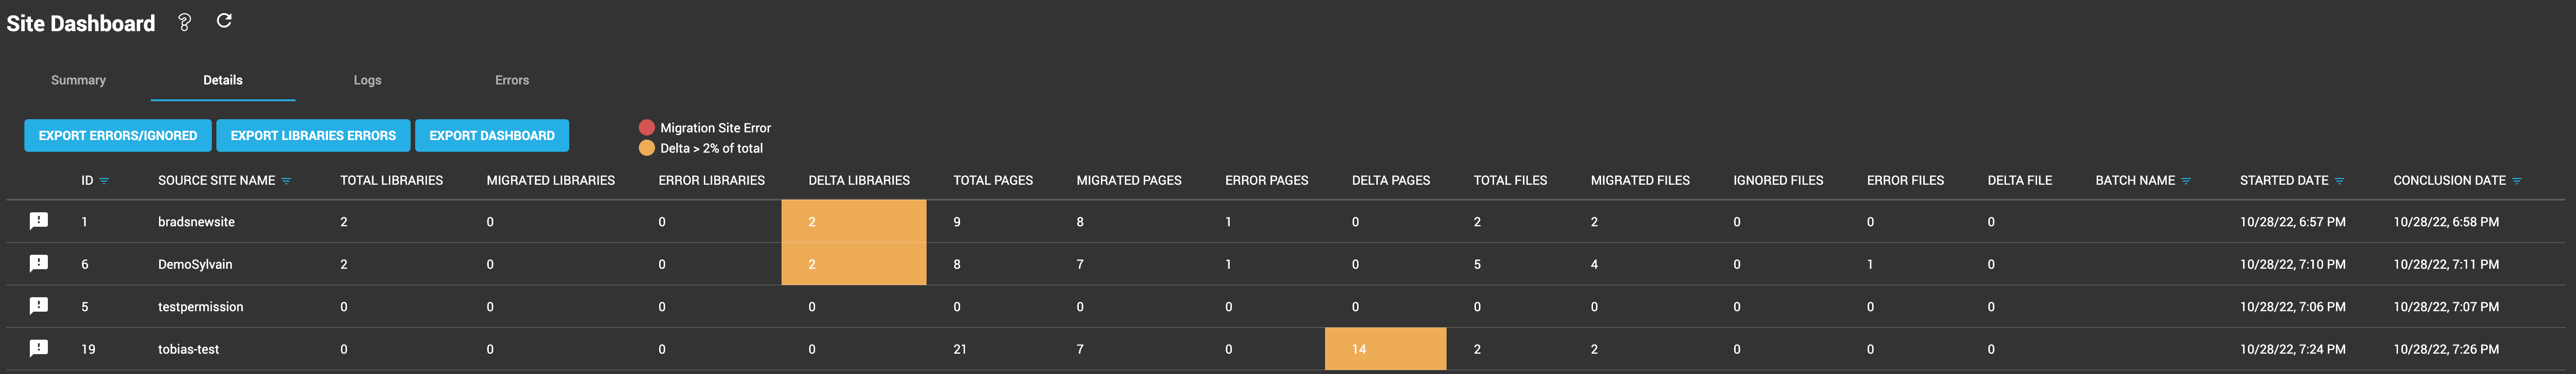
Task: Click the Delta > 2% of total label
Action: (711, 148)
